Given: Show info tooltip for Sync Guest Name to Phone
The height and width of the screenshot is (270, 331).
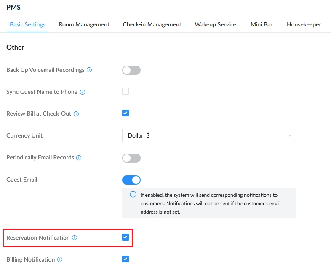Looking at the screenshot, I should [83, 92].
